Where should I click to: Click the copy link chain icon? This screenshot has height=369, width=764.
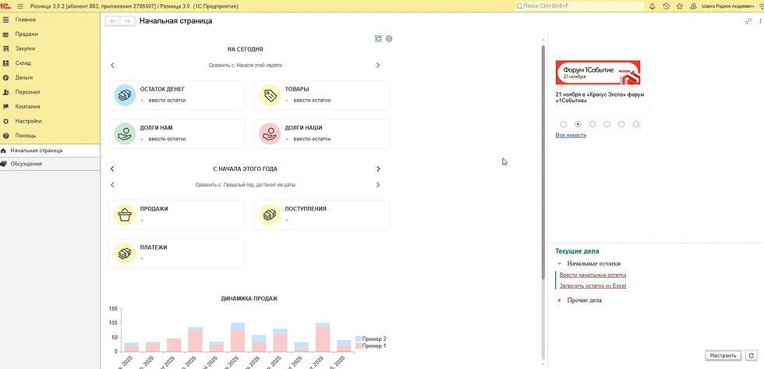tap(748, 21)
